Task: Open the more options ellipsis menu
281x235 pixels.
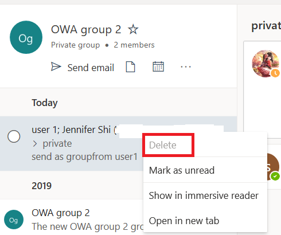Action: pos(186,67)
